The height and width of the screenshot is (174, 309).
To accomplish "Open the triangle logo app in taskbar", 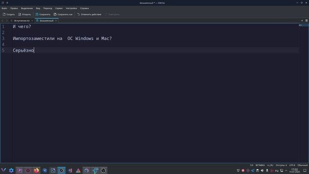I will click(x=78, y=171).
